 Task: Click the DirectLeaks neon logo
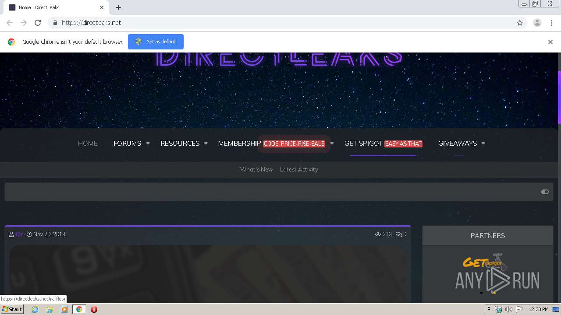pyautogui.click(x=280, y=59)
